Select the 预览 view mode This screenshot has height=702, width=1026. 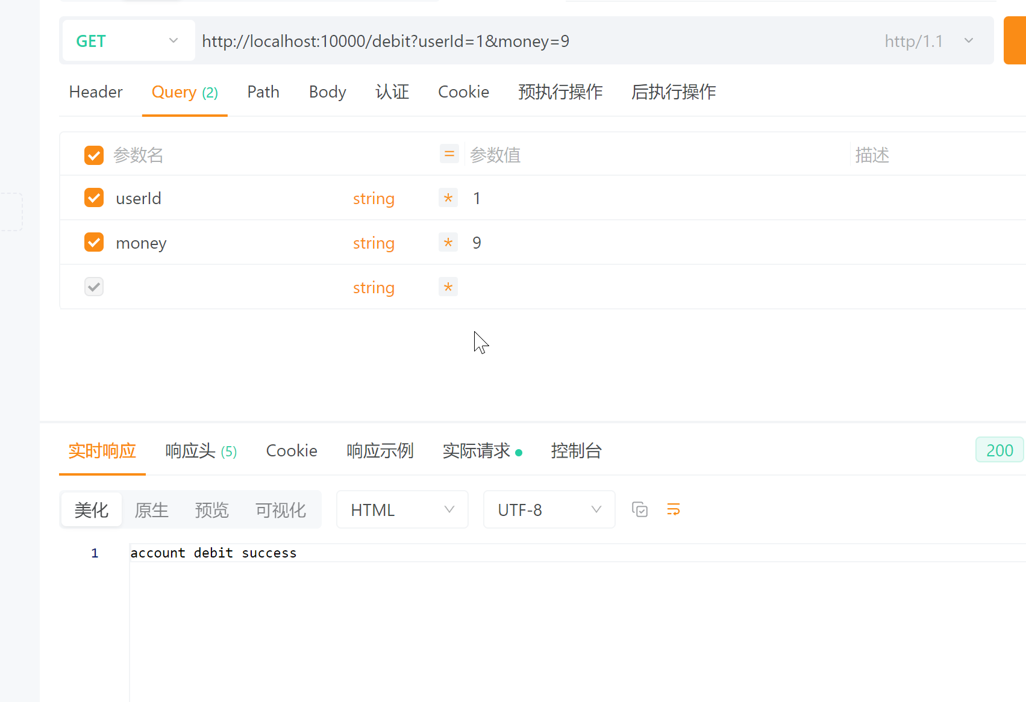[x=212, y=510]
